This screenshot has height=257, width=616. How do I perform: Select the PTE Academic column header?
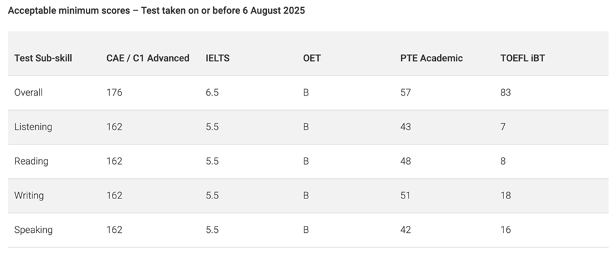tap(431, 58)
